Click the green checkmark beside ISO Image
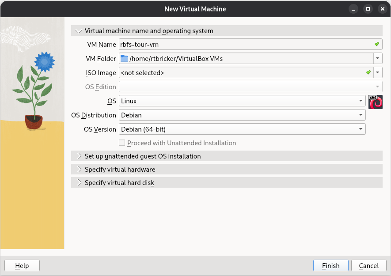 (x=368, y=72)
